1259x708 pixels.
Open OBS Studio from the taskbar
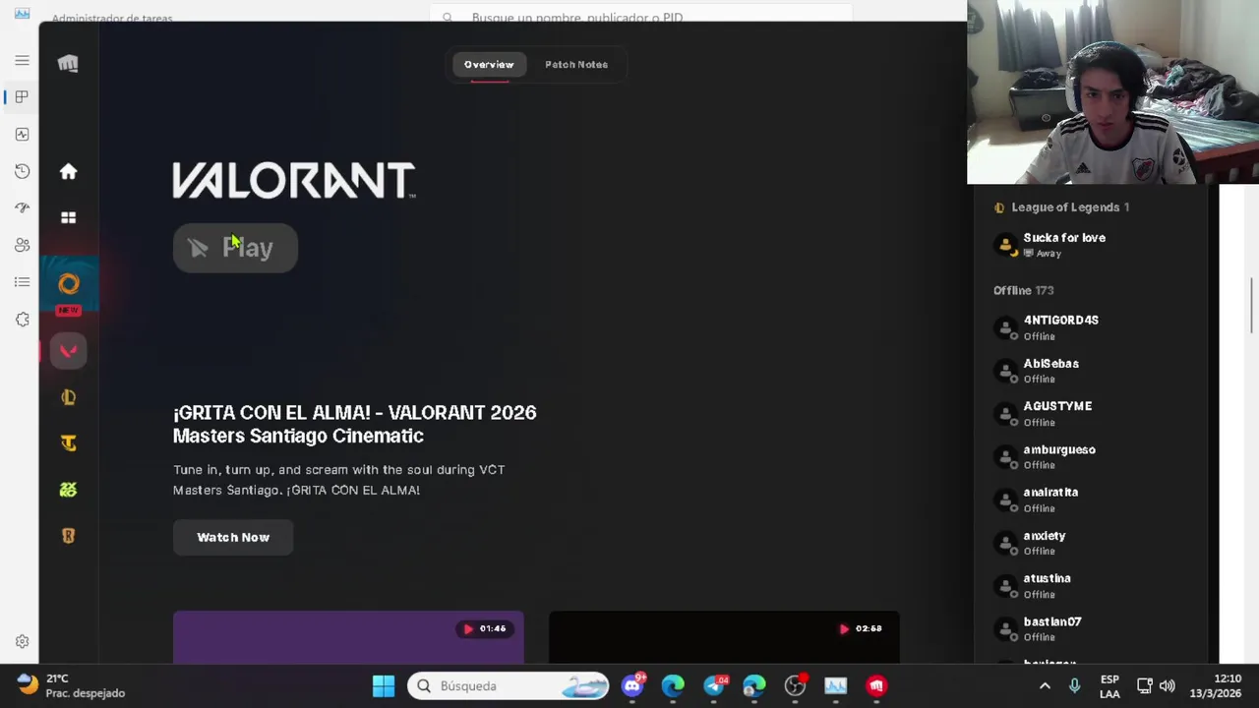click(x=795, y=685)
